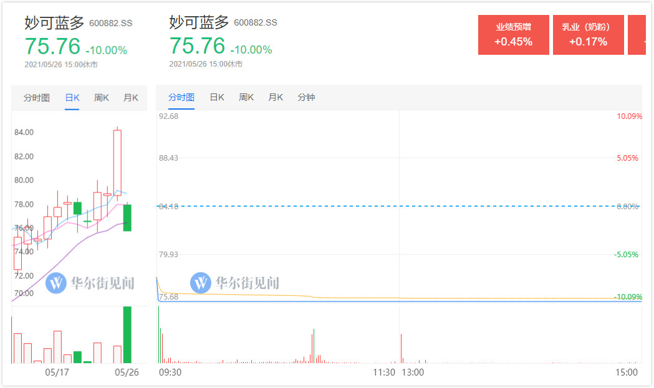The height and width of the screenshot is (388, 654).
Task: Click the 10.09% percent axis label
Action: coord(630,116)
